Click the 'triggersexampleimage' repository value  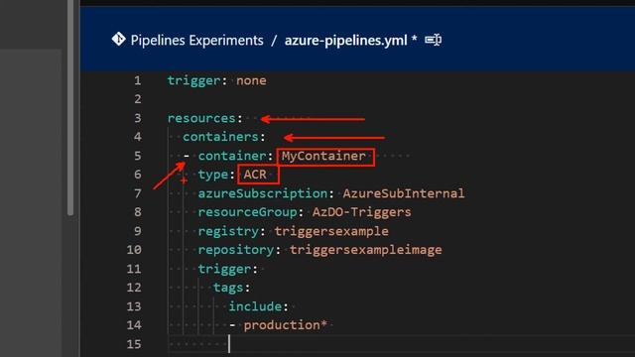tap(366, 250)
